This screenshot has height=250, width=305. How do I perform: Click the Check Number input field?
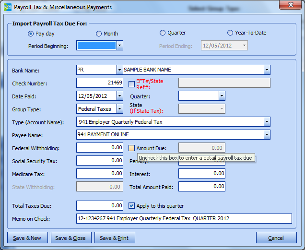tap(100, 83)
